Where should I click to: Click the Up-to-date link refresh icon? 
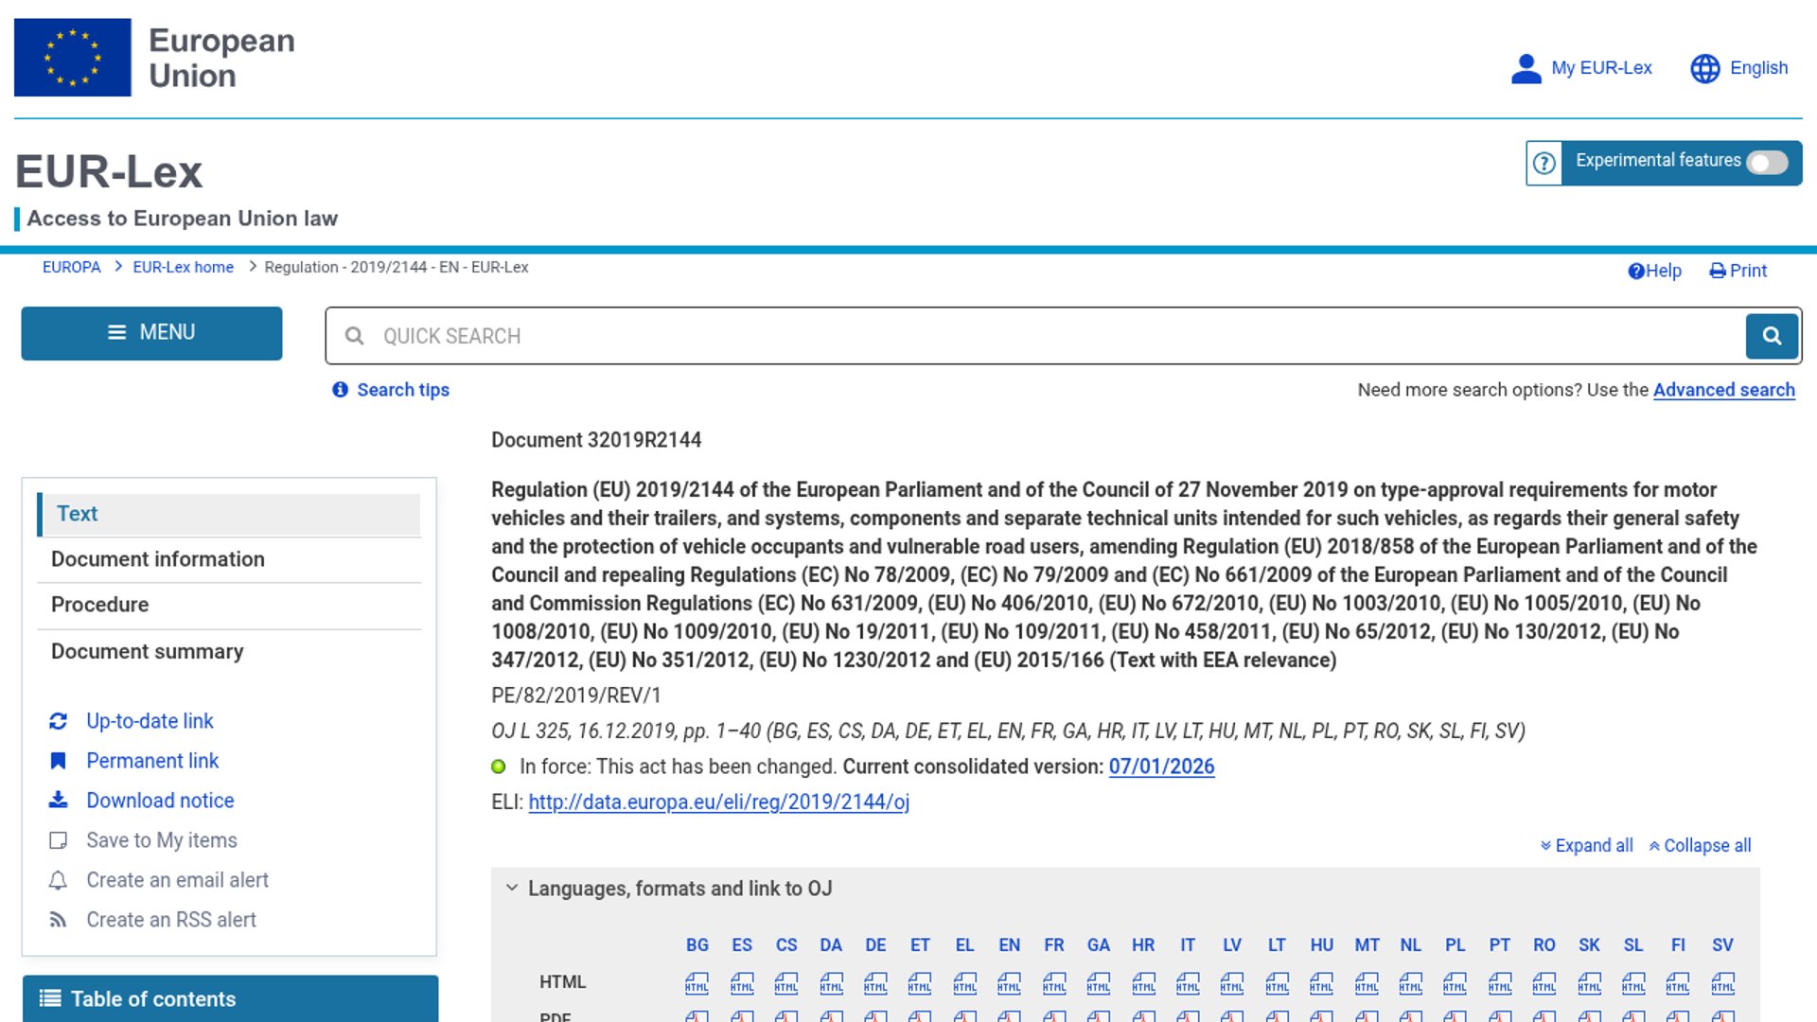(x=58, y=721)
